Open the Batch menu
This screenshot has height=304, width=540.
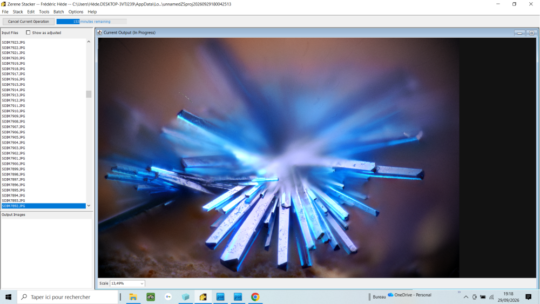(58, 12)
